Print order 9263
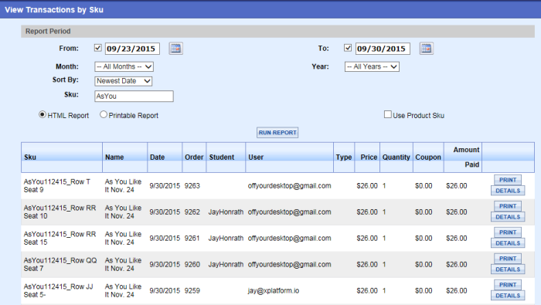 click(508, 180)
